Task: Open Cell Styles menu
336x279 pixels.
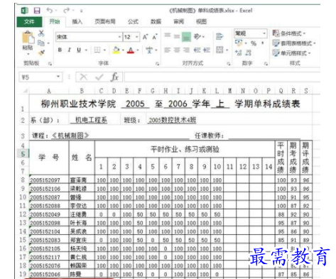Action: (291, 53)
